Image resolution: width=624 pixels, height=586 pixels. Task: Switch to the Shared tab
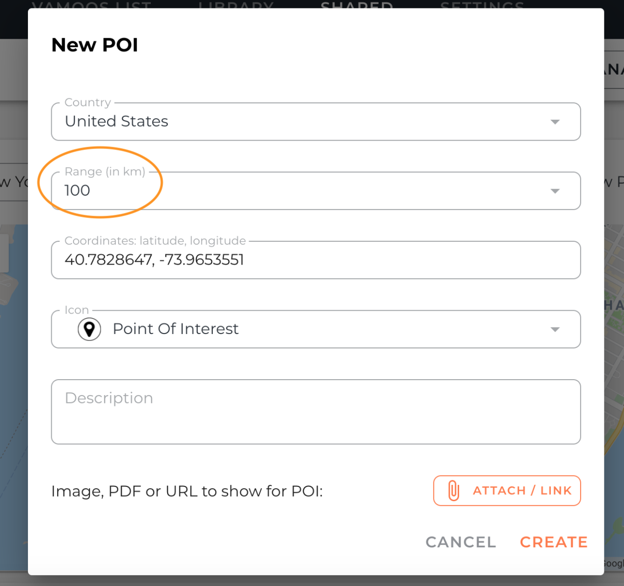357,5
